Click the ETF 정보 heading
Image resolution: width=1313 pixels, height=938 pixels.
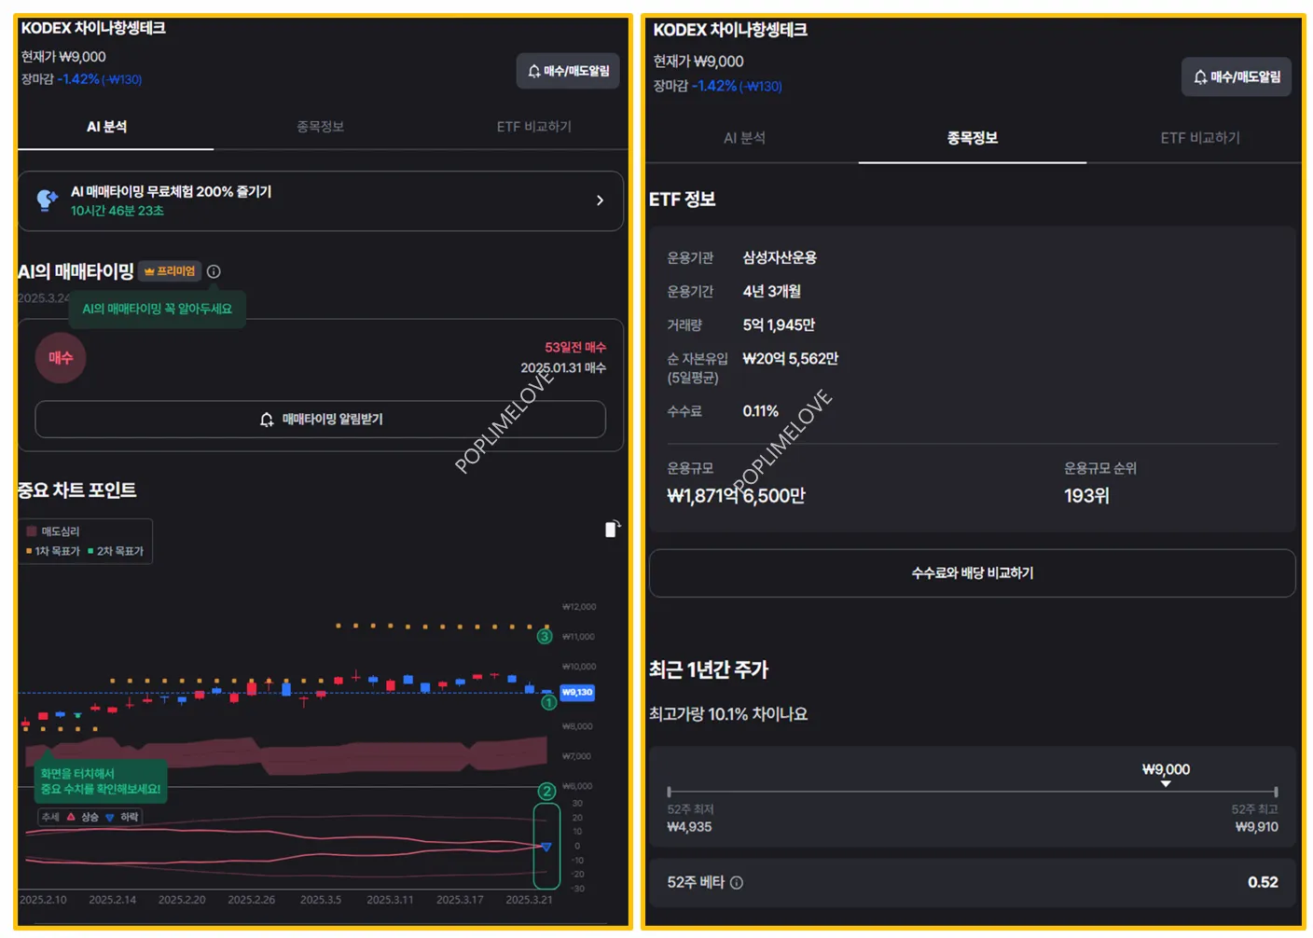pos(683,200)
